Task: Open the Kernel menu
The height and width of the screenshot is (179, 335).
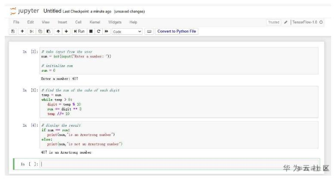Action: (95, 22)
